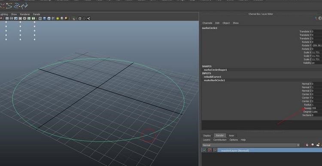
Task: Toggle the film gate icon in panel toolbar
Action: click(x=12, y=18)
